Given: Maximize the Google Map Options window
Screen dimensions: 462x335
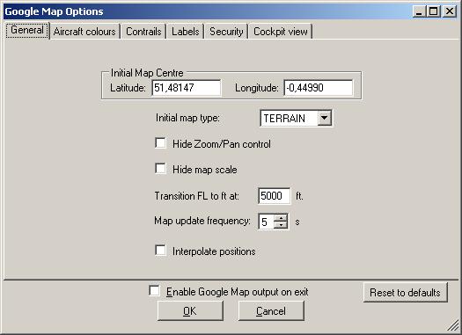Looking at the screenshot, I should point(434,11).
